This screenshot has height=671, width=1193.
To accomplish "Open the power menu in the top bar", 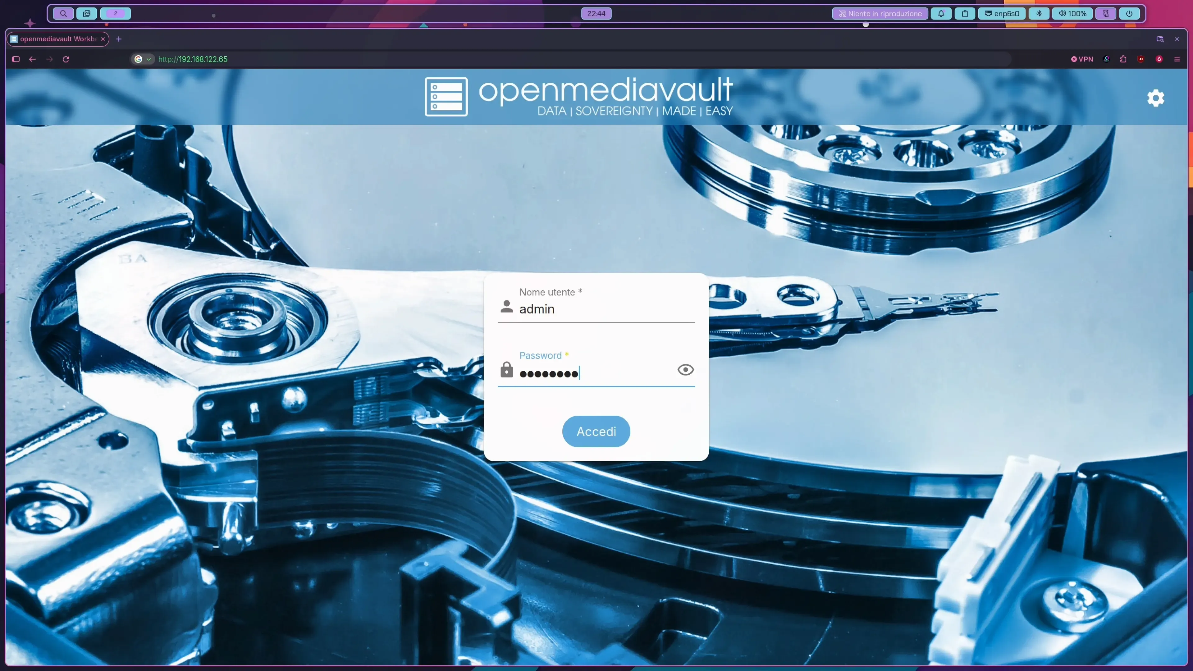I will pos(1129,13).
